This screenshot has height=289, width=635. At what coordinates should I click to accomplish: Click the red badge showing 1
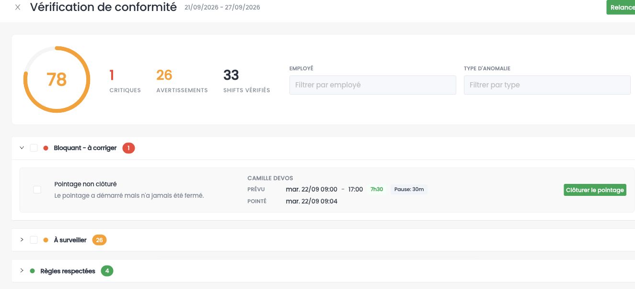click(x=128, y=148)
